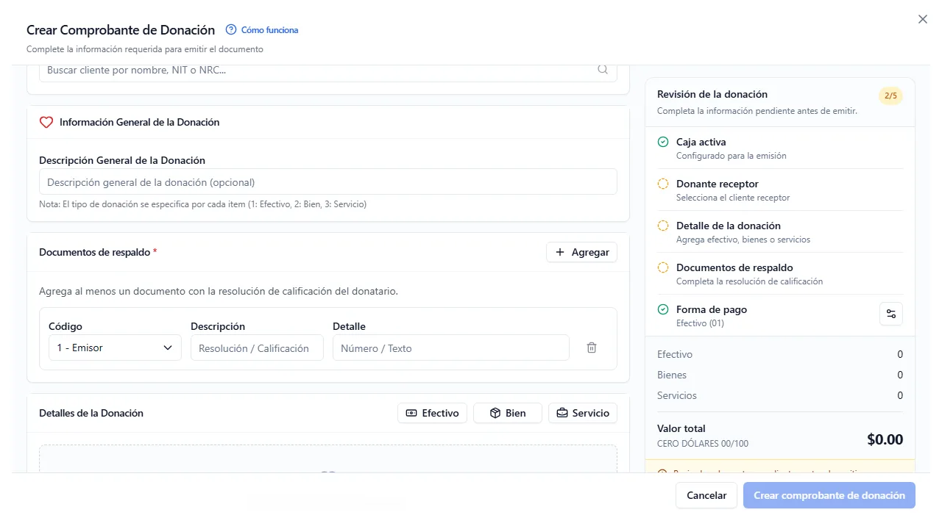Click the Detalles de la Donación section heading

coord(91,413)
